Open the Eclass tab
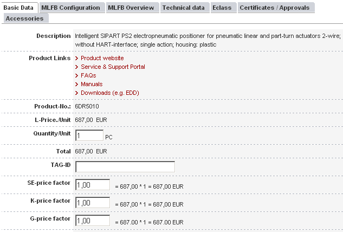Screen dimensions: 343x232 224,8
